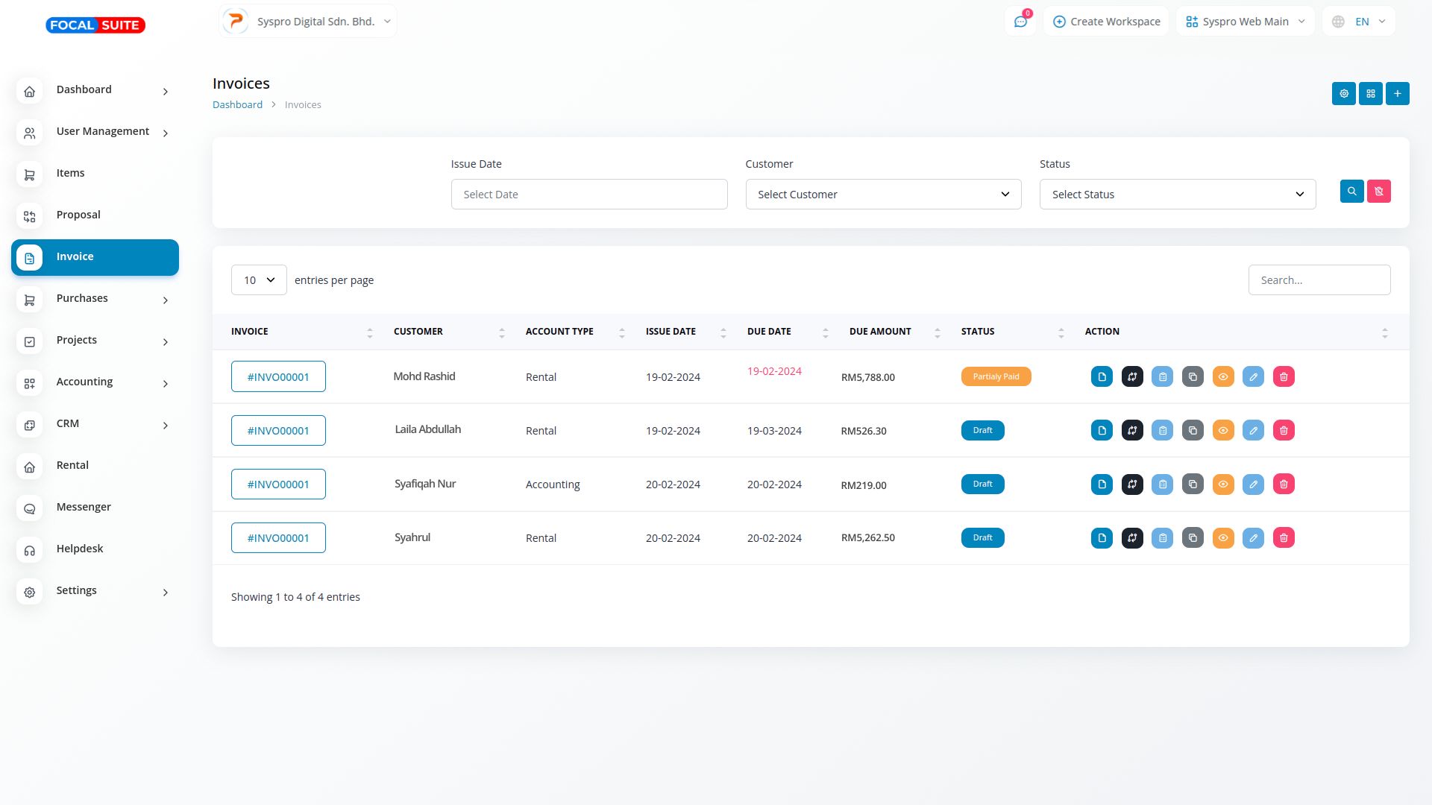Click the edit pencil icon in Laila Abdullah's row

point(1253,431)
